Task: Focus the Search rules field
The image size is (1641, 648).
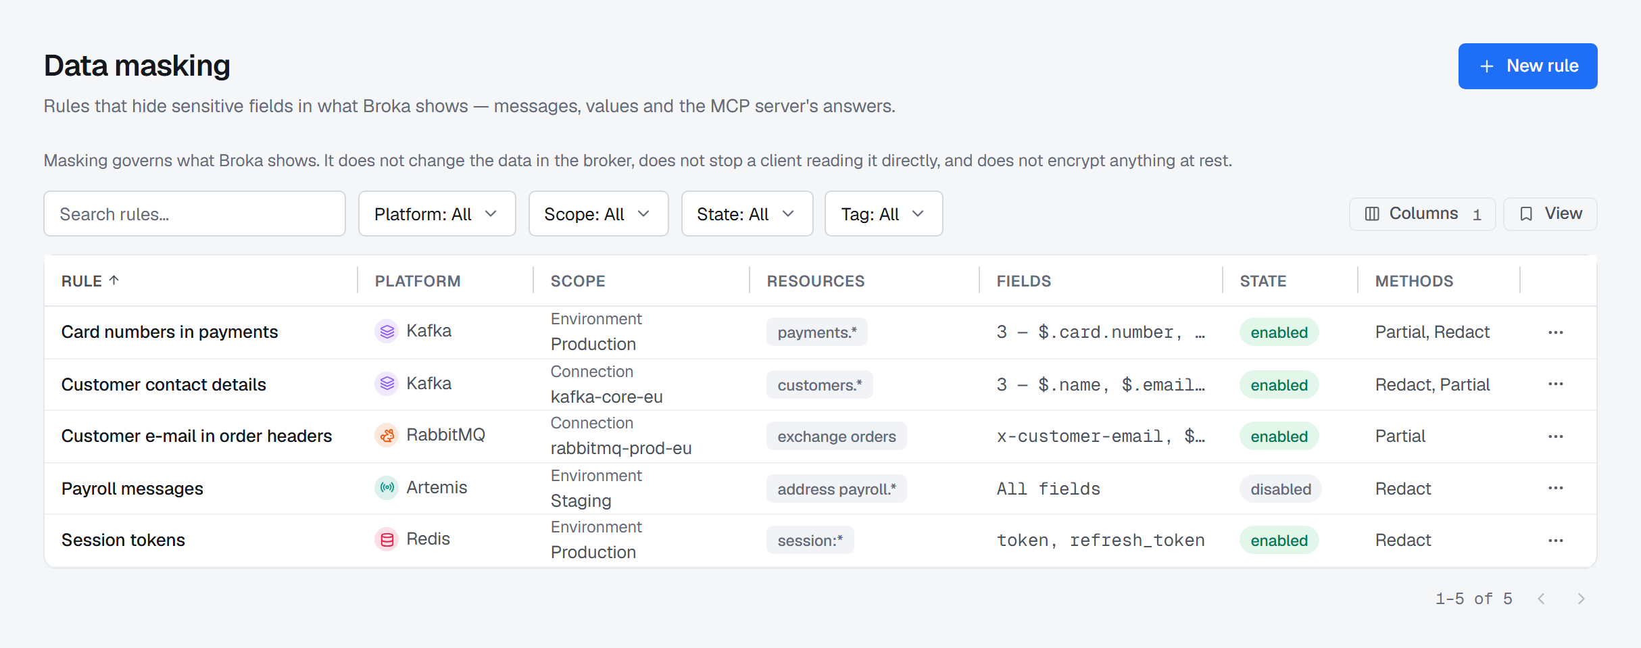Action: tap(195, 214)
